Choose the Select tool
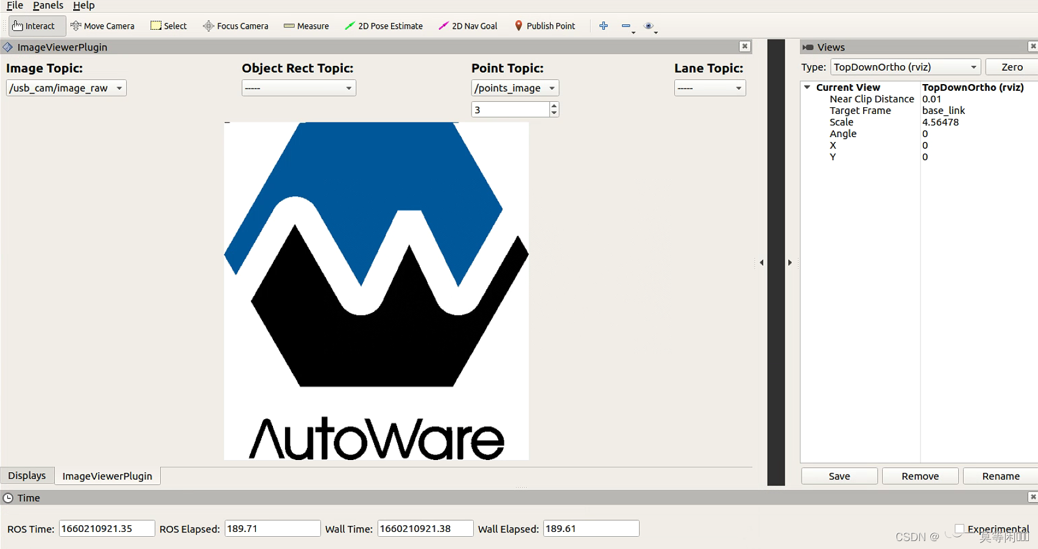 (169, 26)
